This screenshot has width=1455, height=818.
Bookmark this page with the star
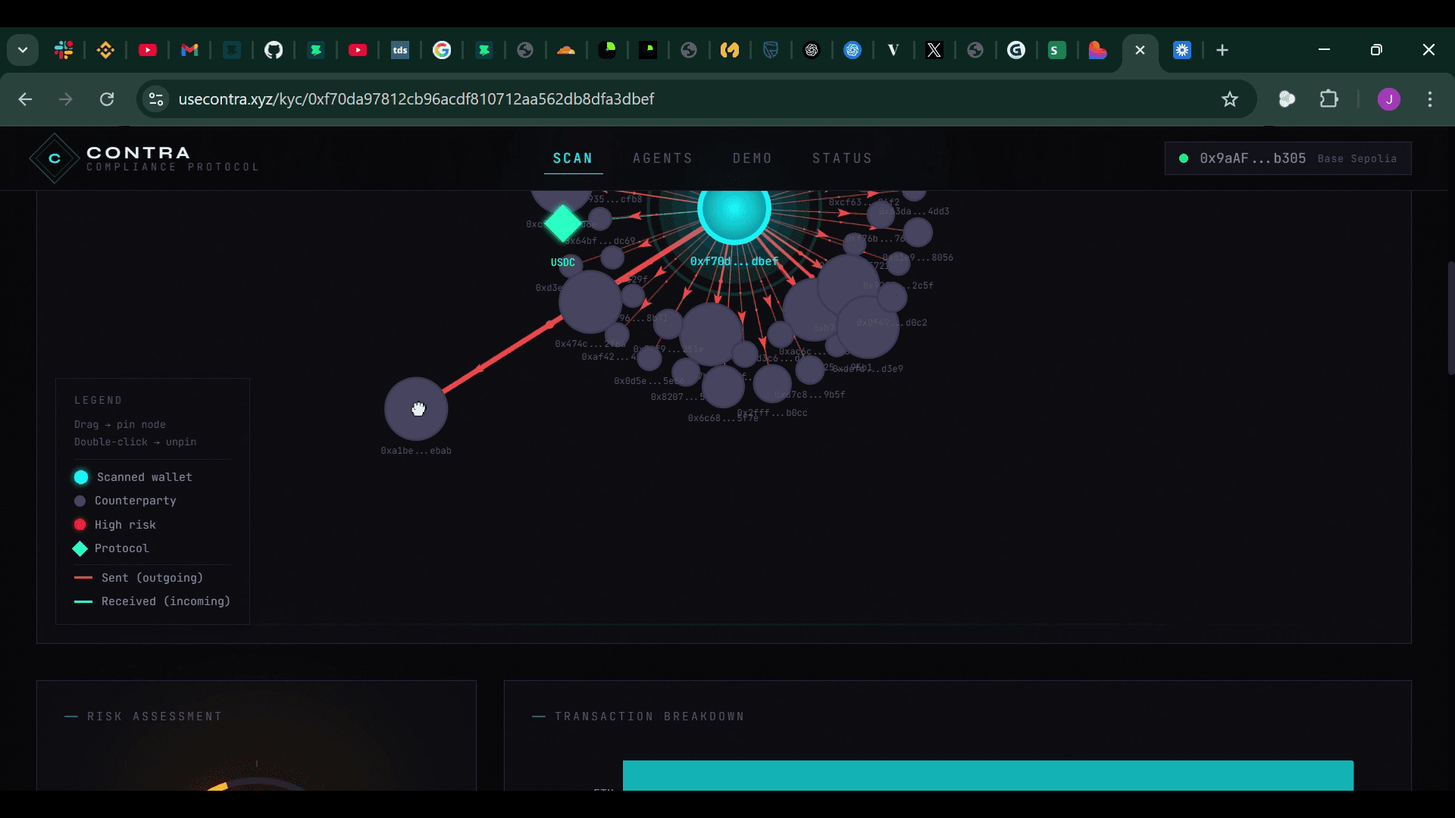1230,99
